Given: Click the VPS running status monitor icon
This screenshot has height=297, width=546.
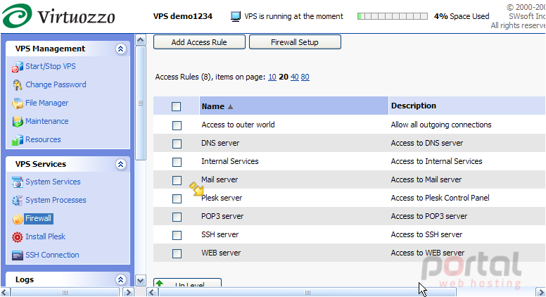Looking at the screenshot, I should coord(236,16).
